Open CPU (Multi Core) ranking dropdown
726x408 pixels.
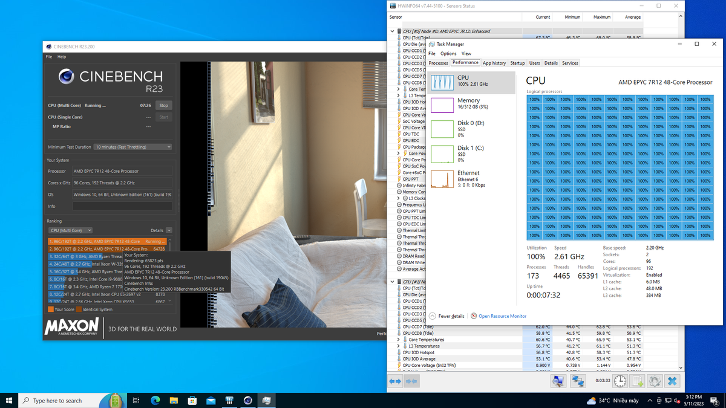coord(70,230)
